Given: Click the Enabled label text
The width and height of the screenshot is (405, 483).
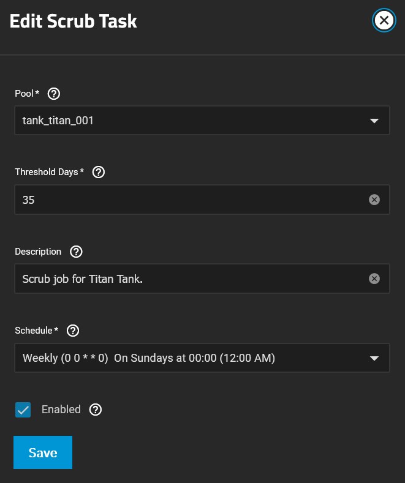Looking at the screenshot, I should point(61,410).
